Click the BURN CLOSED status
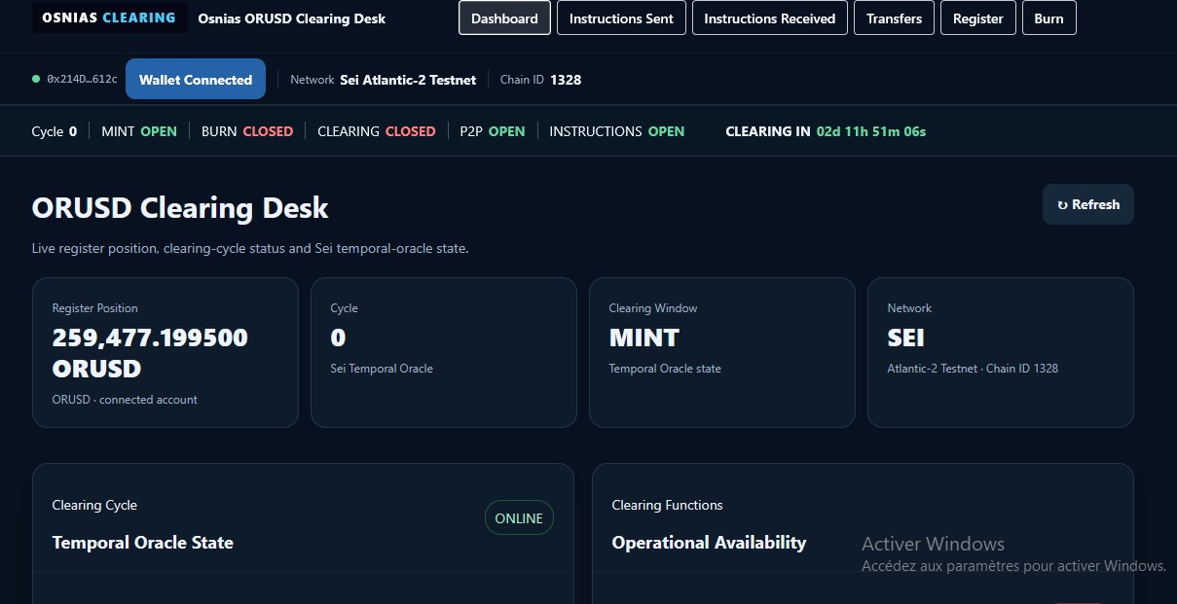The height and width of the screenshot is (604, 1177). [247, 131]
